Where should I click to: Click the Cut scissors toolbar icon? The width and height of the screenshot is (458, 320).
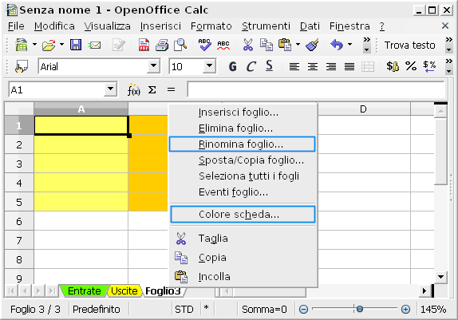click(x=247, y=45)
